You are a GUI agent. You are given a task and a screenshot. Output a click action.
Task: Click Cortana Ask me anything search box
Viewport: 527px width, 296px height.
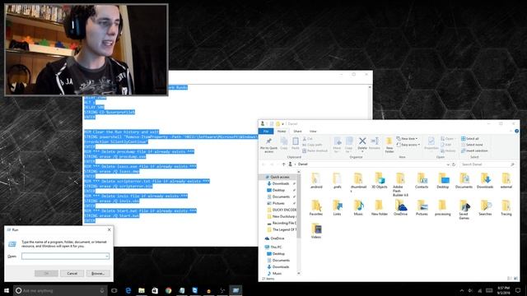[x=60, y=290]
